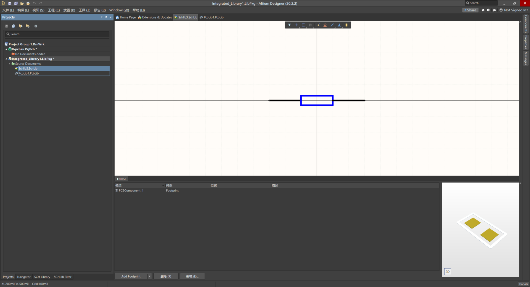Click the home icon near Share

(483, 10)
